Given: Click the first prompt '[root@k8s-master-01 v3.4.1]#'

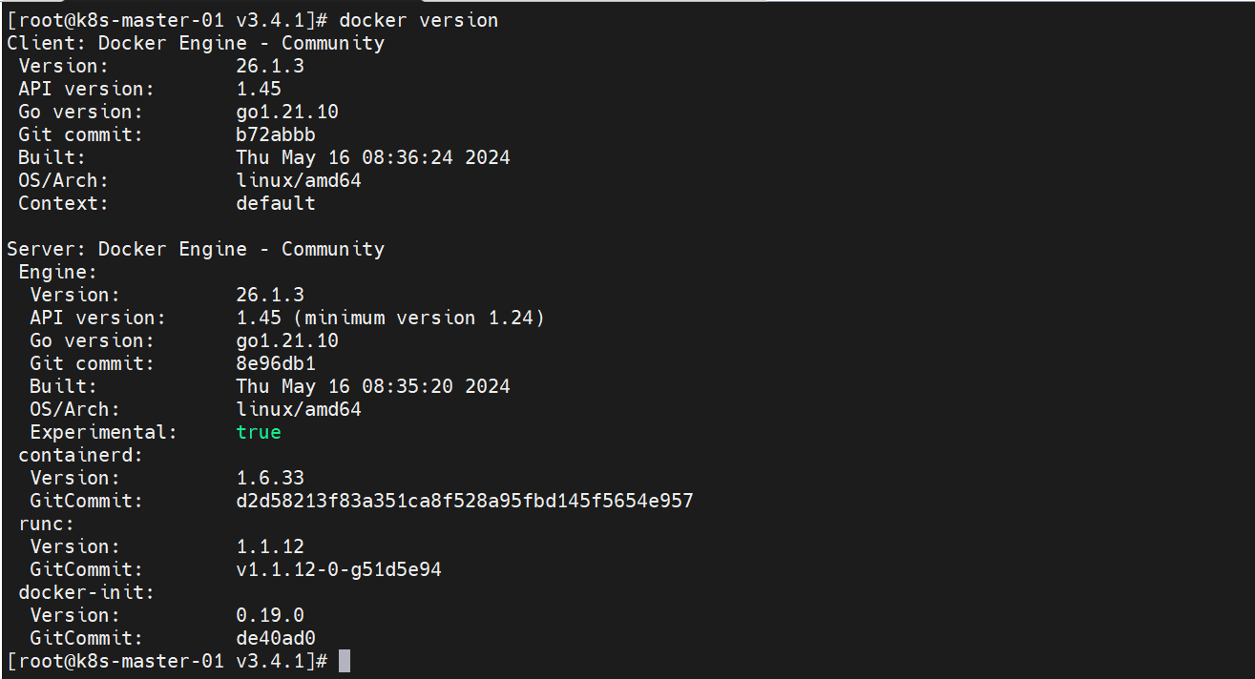Looking at the screenshot, I should (167, 20).
